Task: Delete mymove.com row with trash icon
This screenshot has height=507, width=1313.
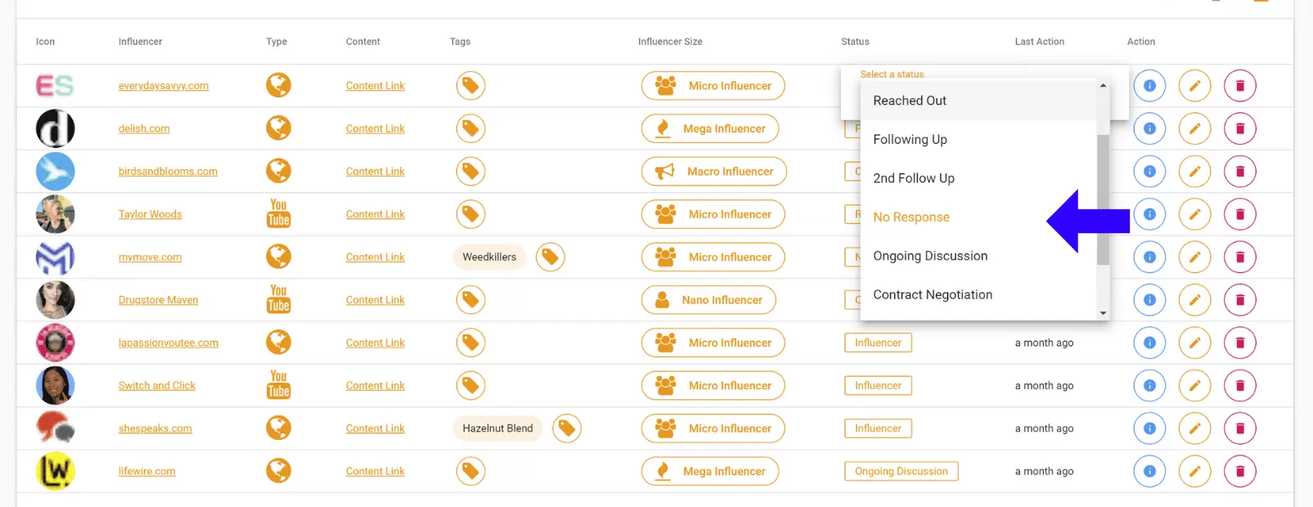Action: (x=1239, y=257)
